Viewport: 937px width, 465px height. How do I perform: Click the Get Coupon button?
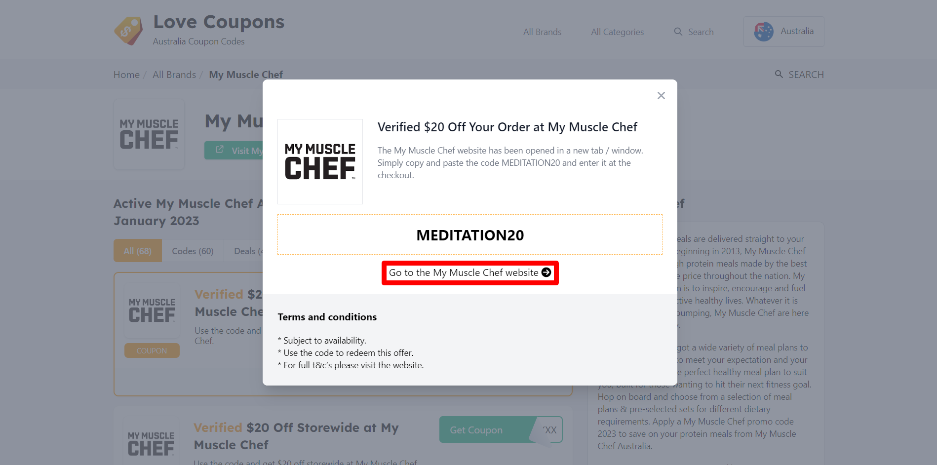pyautogui.click(x=475, y=429)
